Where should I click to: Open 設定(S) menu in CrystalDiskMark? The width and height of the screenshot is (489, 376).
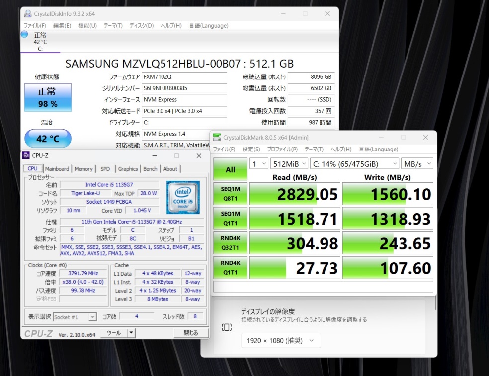(251, 150)
